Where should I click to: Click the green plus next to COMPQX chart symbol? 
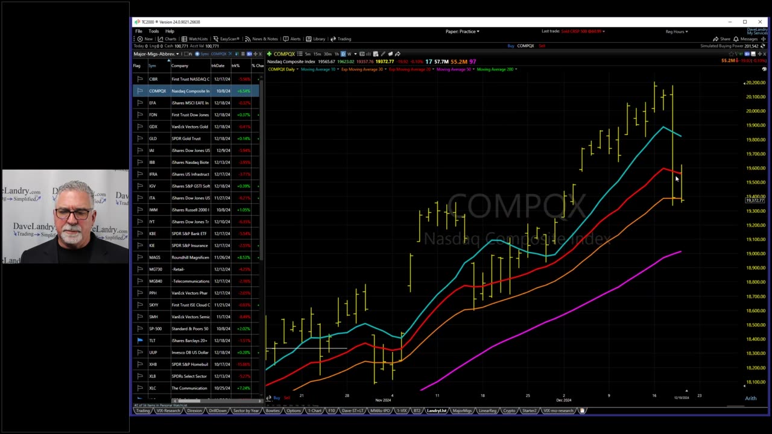[x=270, y=54]
